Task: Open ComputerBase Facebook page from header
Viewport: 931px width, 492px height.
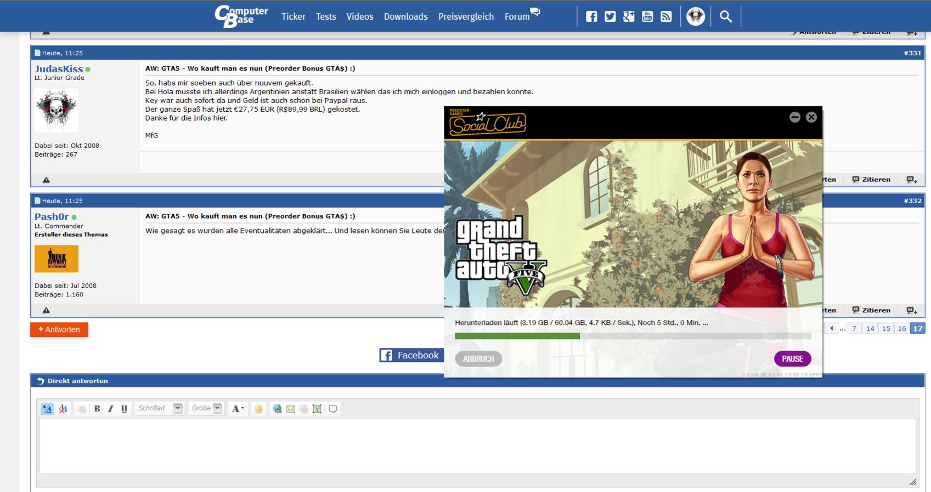Action: click(x=591, y=16)
